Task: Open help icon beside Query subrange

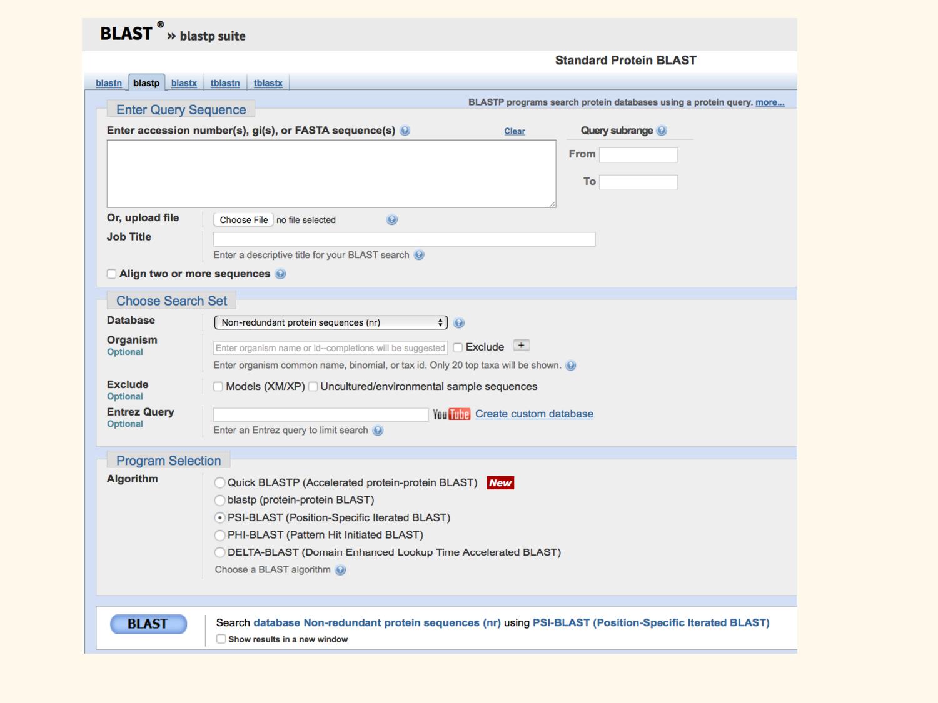Action: (x=662, y=131)
